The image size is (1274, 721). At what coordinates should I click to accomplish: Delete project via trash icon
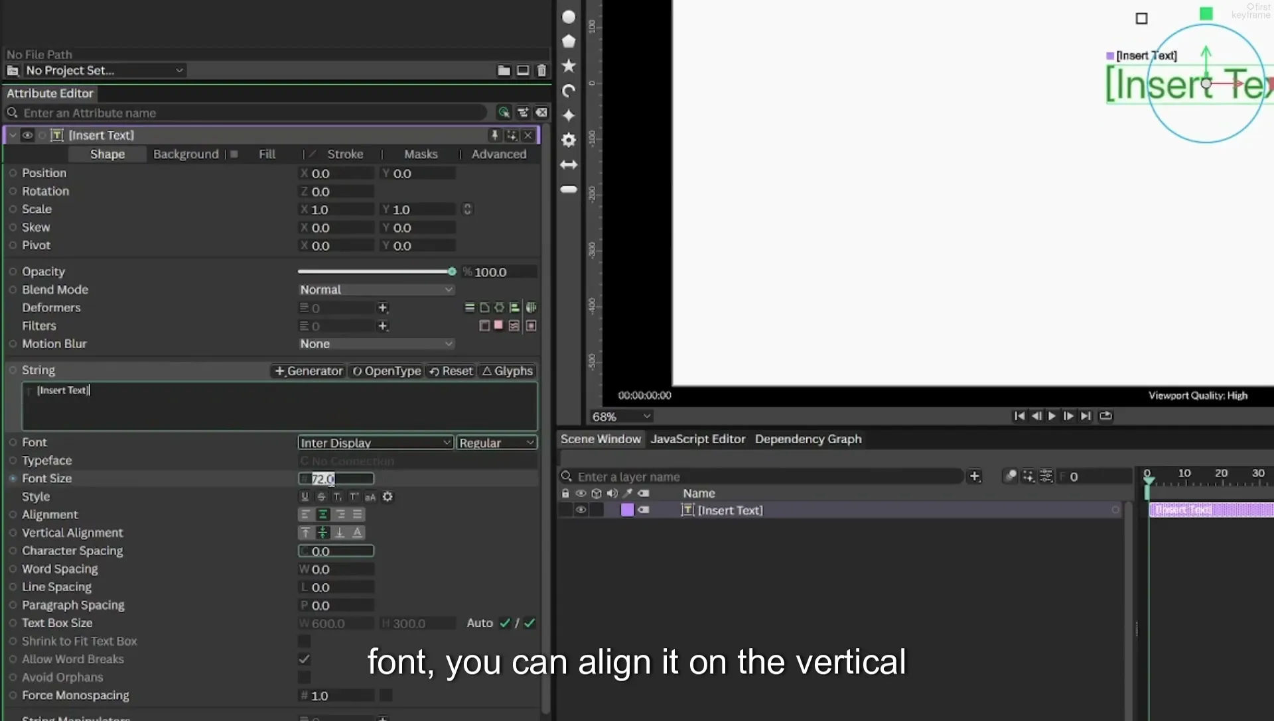point(541,70)
